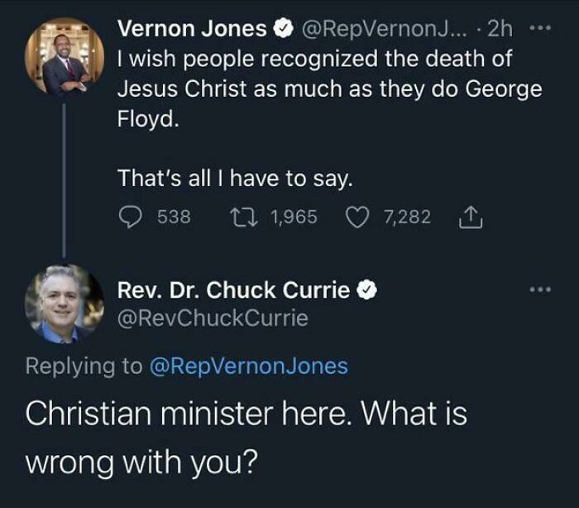
Task: Click the reply speech bubble icon
Action: (132, 217)
